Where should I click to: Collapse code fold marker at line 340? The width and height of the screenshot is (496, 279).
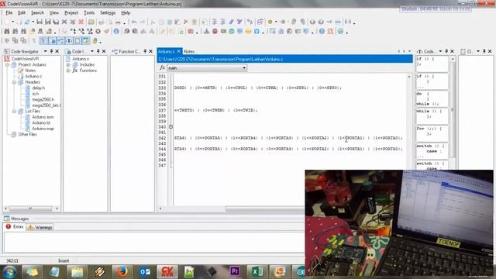pyautogui.click(x=170, y=127)
